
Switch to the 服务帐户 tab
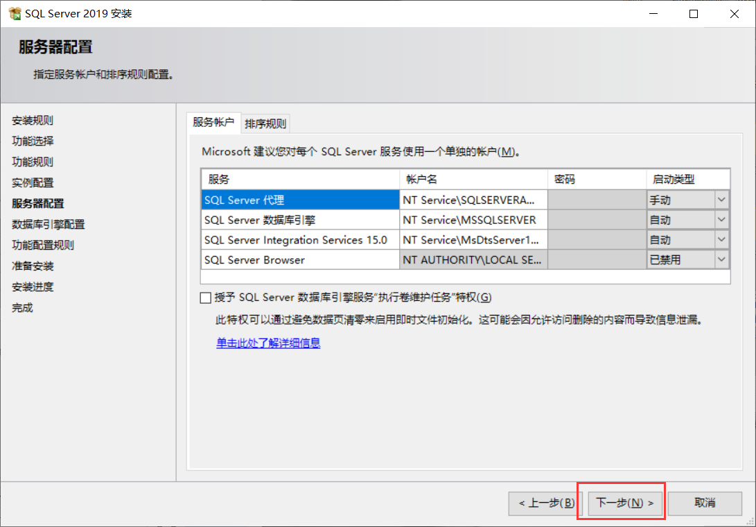[x=213, y=122]
